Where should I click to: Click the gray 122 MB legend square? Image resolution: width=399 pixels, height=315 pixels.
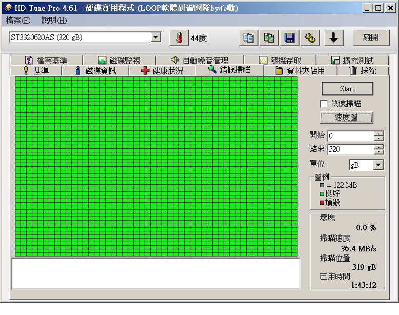pos(322,185)
